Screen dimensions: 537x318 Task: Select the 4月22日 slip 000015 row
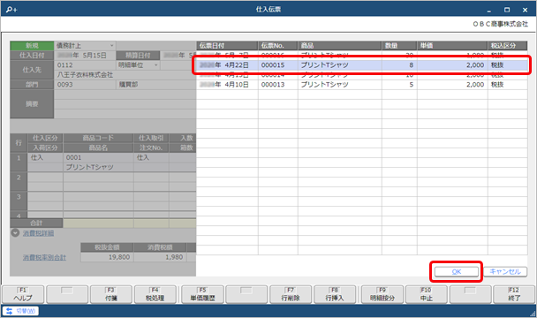click(x=361, y=65)
